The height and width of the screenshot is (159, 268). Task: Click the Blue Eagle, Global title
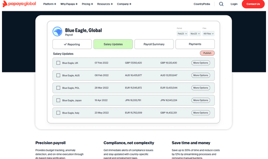pos(83,30)
